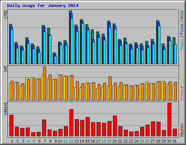The width and height of the screenshot is (186, 145).
Task: Click the Files legend label
Action: point(182,29)
